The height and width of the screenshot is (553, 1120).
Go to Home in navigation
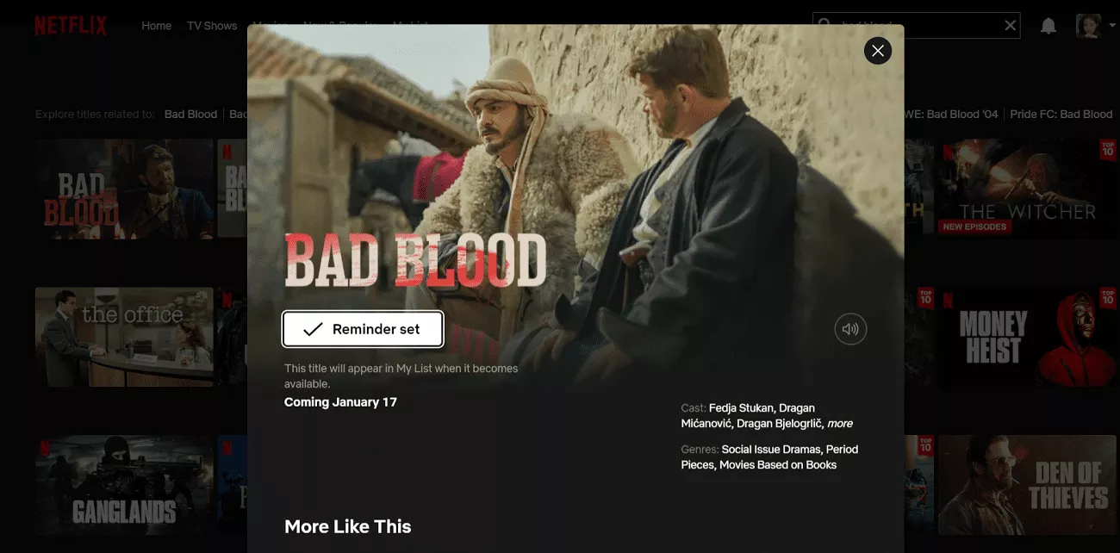click(157, 26)
